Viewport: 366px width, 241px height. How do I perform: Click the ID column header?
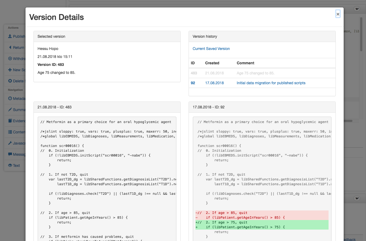(x=193, y=63)
